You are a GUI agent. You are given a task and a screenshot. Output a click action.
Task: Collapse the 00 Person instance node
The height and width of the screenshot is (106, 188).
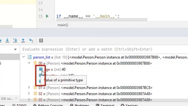click(x=29, y=63)
